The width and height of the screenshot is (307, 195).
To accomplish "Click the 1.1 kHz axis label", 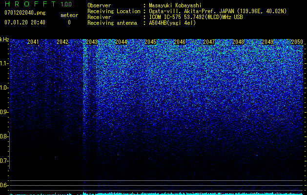I will click(4, 63).
